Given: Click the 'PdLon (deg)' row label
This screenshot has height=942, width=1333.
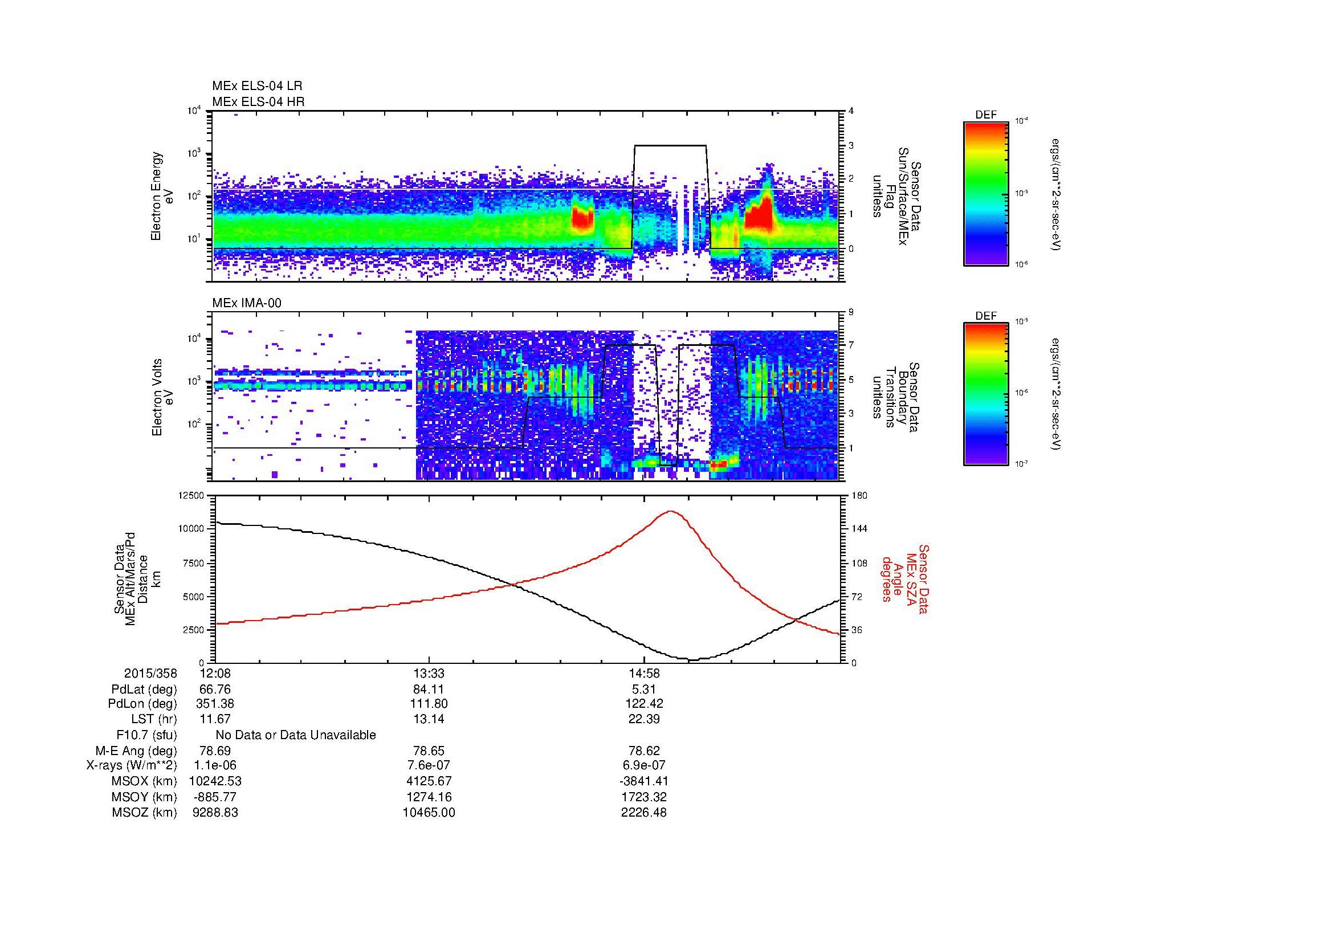Looking at the screenshot, I should pyautogui.click(x=143, y=704).
